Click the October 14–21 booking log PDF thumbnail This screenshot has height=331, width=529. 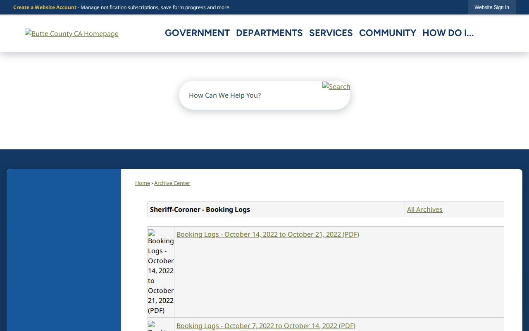tap(161, 272)
